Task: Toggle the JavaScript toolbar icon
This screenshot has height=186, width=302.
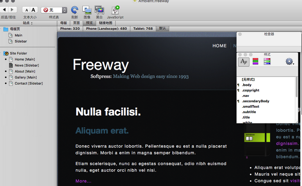Action: (115, 10)
